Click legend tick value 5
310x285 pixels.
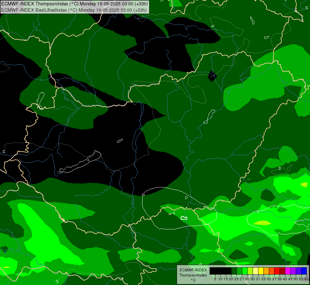(215, 279)
